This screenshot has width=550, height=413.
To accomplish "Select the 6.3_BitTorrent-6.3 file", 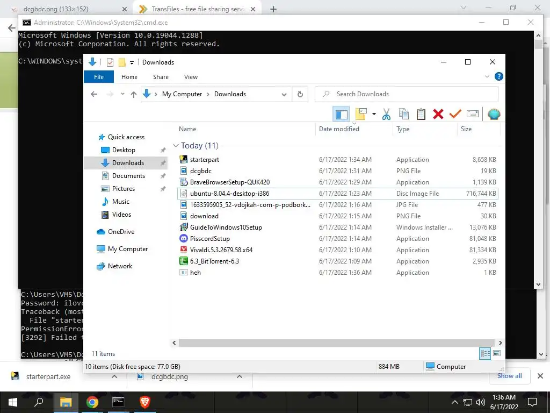I will [337, 261].
